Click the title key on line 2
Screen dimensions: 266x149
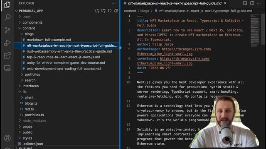[x=142, y=21]
